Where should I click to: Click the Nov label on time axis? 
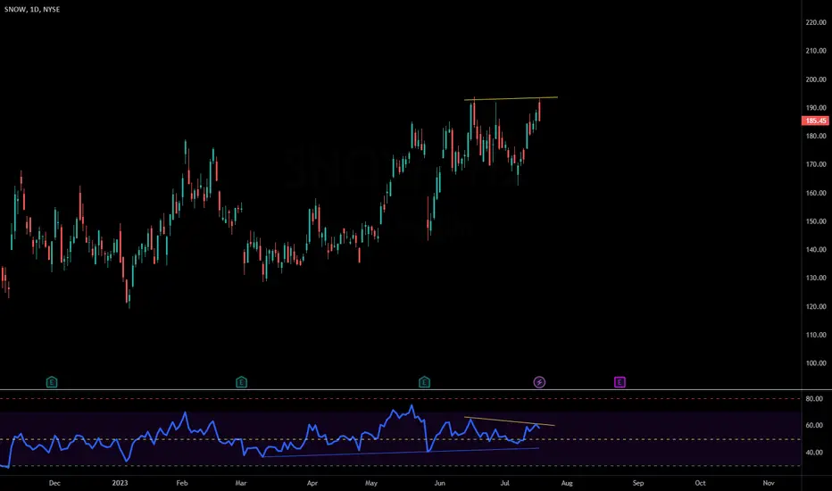[769, 483]
